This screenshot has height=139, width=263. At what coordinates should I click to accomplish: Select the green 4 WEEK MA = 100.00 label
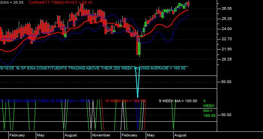209,108
